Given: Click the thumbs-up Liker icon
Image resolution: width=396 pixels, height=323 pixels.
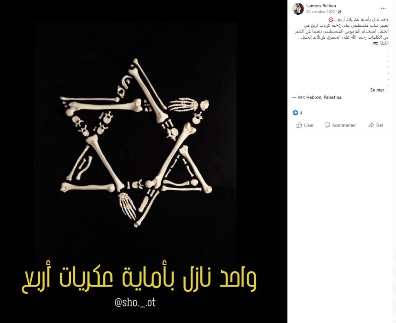Looking at the screenshot, I should click(299, 125).
